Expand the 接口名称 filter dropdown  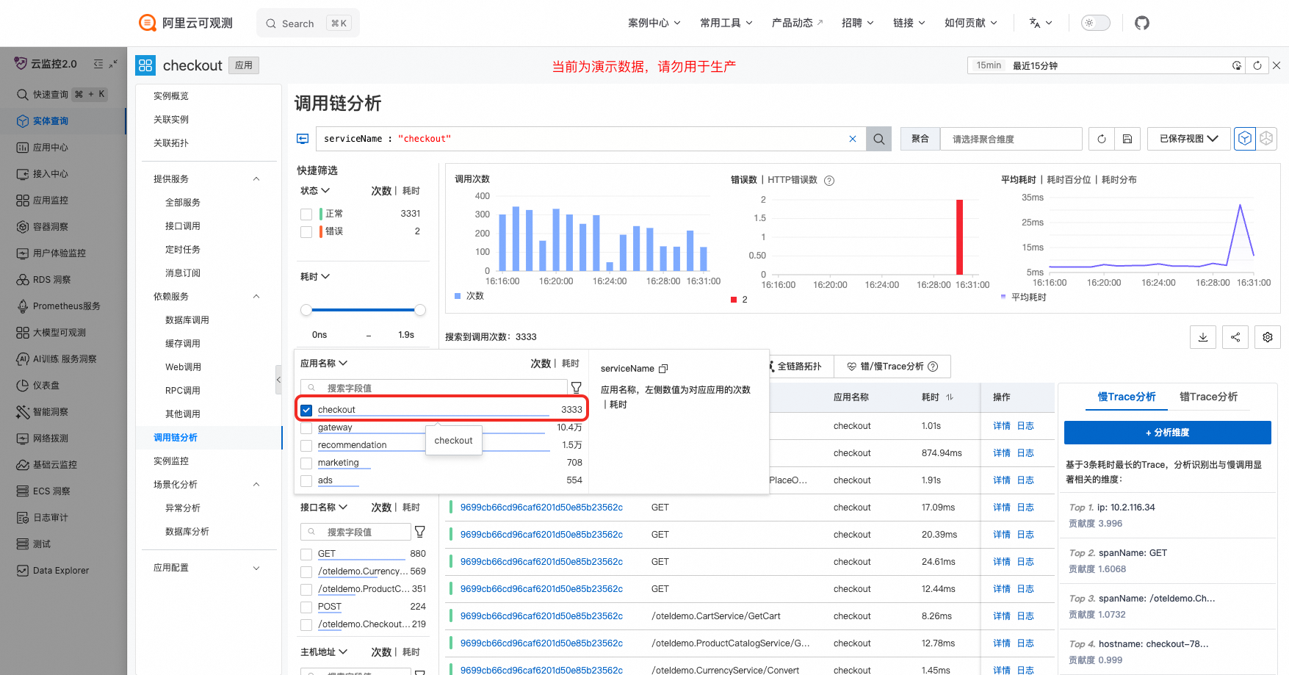pos(324,508)
